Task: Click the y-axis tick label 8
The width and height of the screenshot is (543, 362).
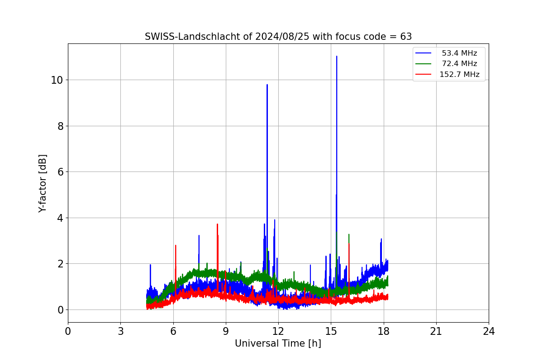Action: (61, 126)
